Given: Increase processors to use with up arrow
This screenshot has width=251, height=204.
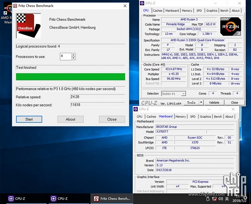Looking at the screenshot, I should point(73,55).
